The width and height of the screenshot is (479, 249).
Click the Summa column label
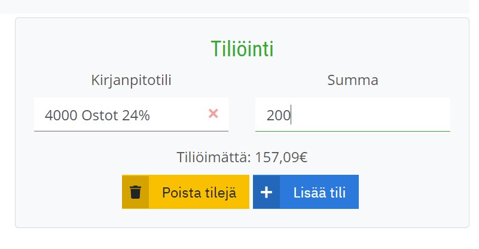click(353, 80)
